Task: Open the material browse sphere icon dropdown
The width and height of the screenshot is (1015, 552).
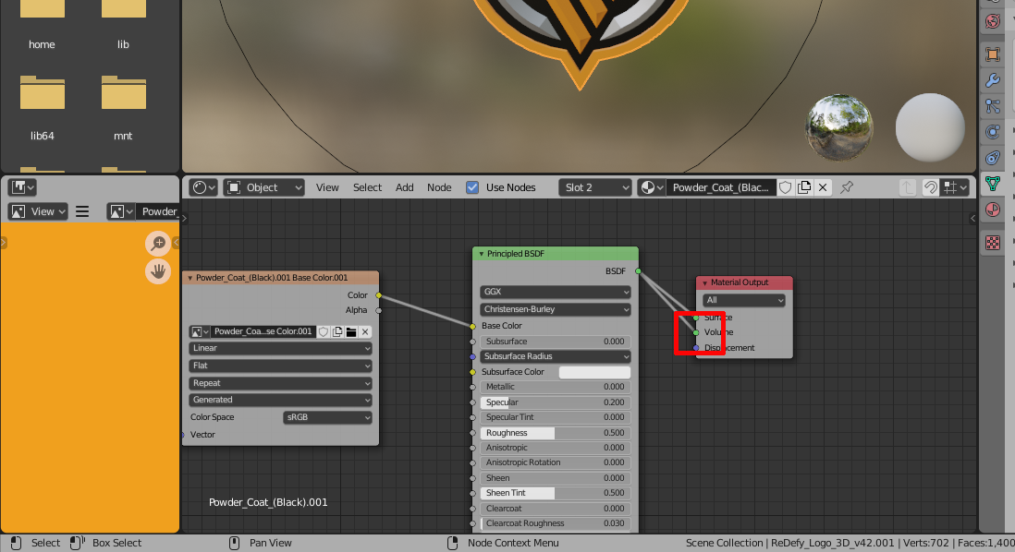Action: click(x=651, y=187)
